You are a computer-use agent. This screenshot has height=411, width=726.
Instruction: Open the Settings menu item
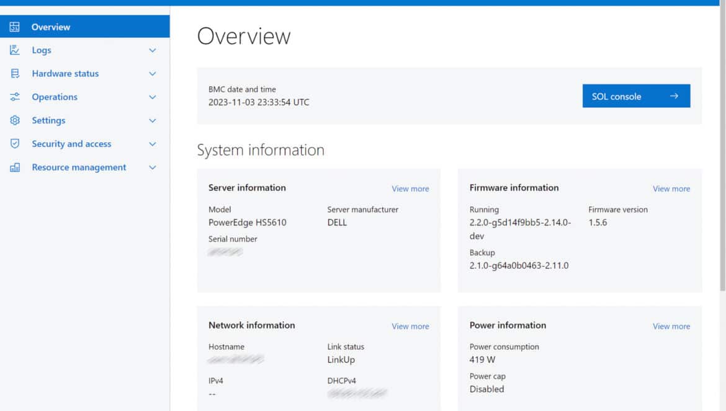(85, 120)
